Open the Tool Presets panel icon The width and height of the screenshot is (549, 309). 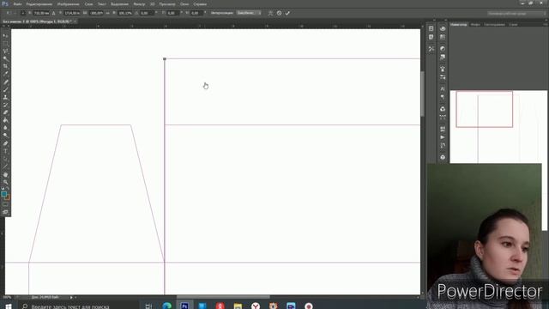pos(431,49)
